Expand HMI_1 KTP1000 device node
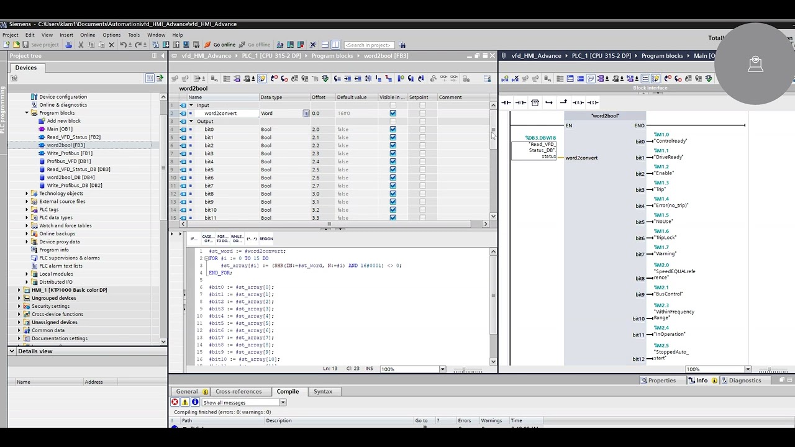Image resolution: width=795 pixels, height=447 pixels. point(19,290)
